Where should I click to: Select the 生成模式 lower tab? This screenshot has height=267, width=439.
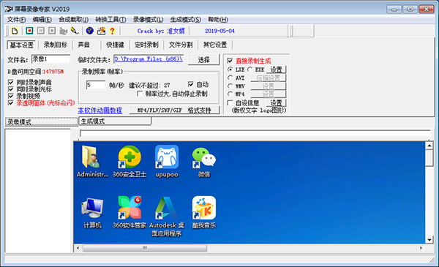point(115,121)
